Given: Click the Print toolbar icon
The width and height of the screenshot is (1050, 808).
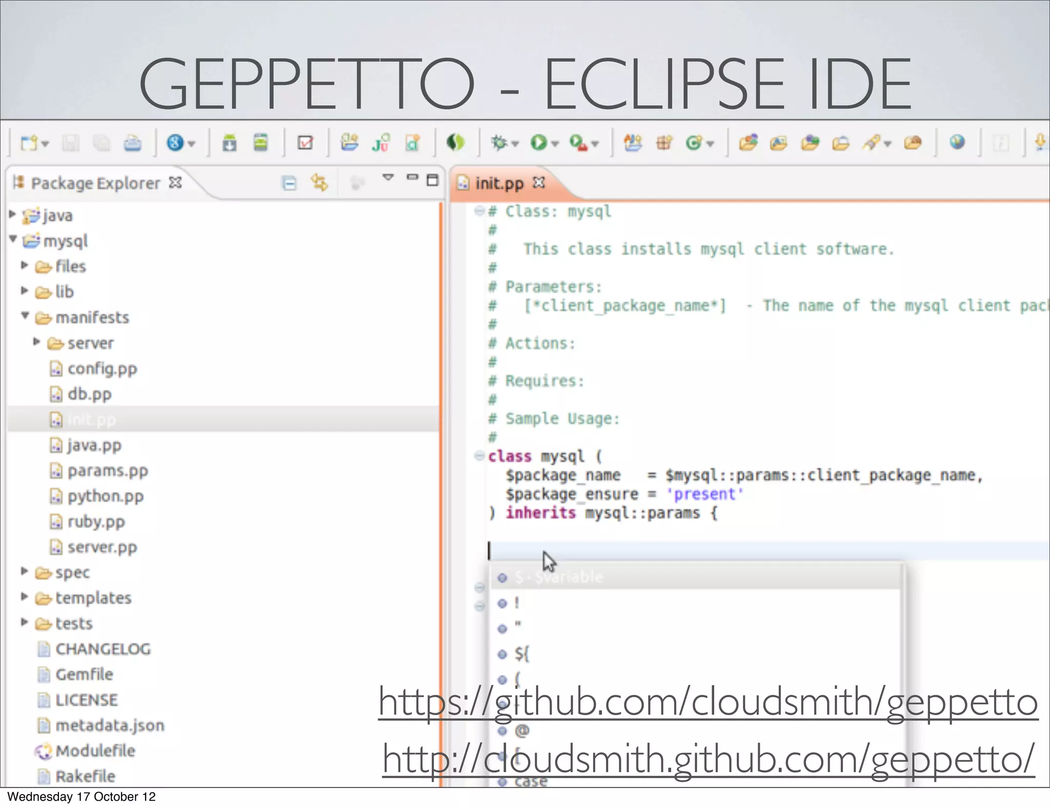Looking at the screenshot, I should pos(132,143).
